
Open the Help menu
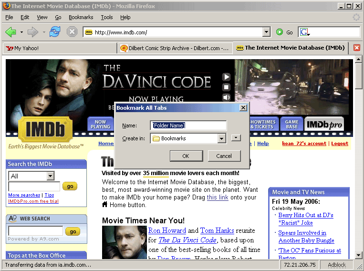pos(125,17)
